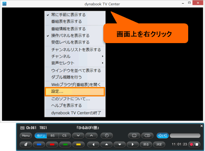
Task: Click the 戻る button
Action: 146,144
